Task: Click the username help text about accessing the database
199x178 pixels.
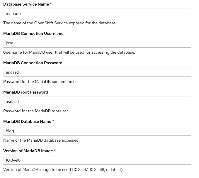Action: pos(69,52)
